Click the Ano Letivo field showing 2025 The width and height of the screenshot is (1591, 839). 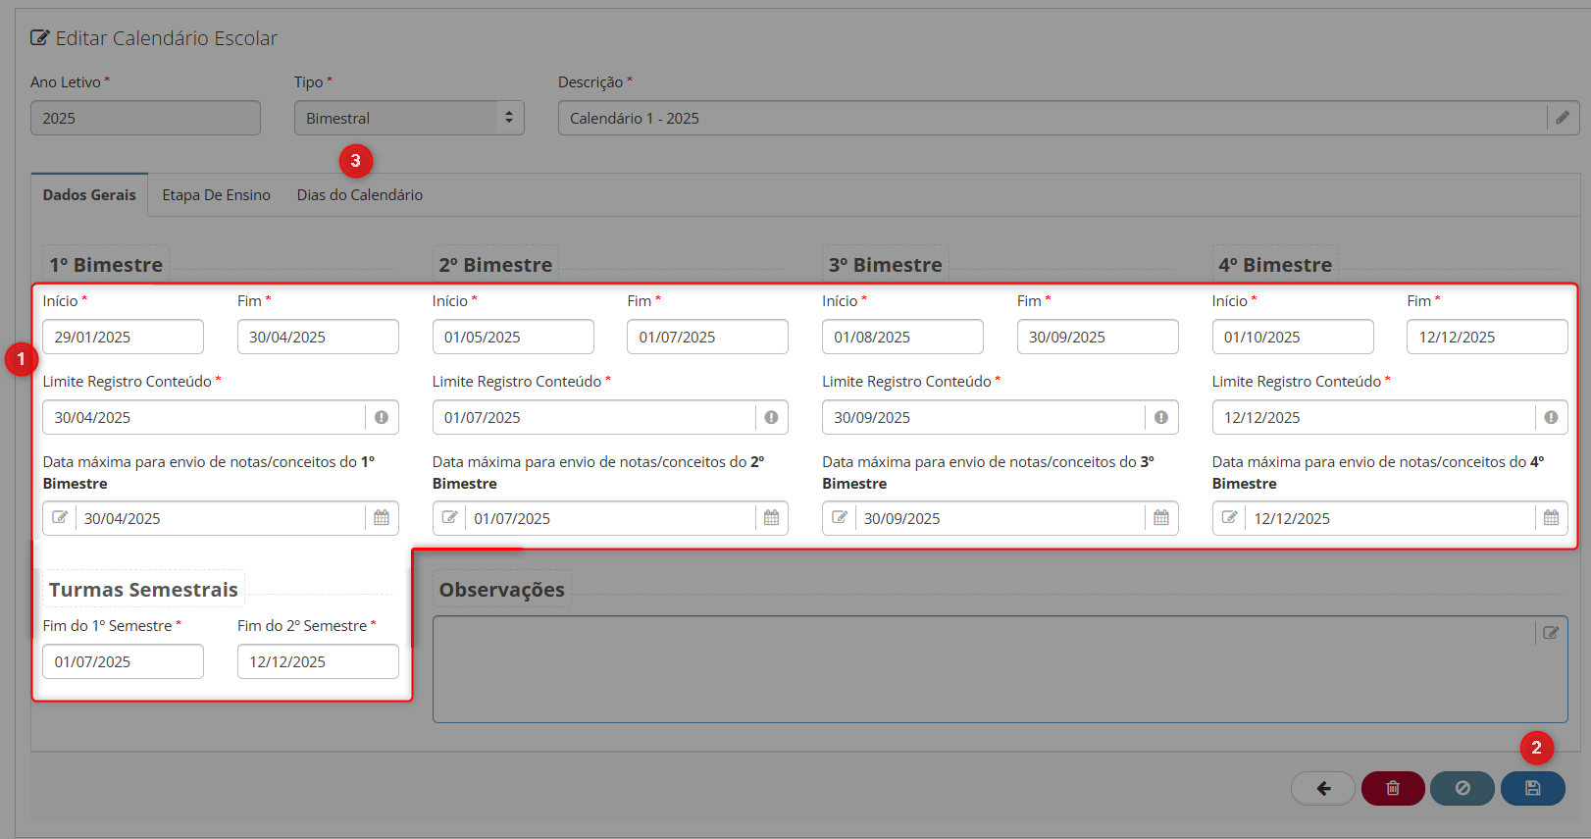pyautogui.click(x=145, y=118)
